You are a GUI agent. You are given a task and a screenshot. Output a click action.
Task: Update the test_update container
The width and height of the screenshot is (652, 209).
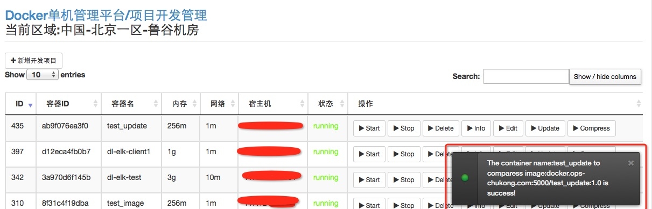[545, 128]
